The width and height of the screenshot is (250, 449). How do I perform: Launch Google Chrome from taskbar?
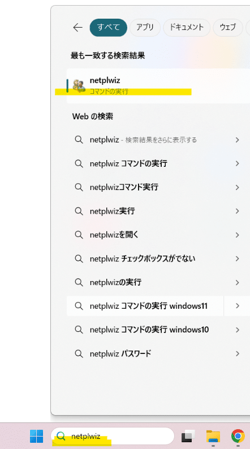coord(238,436)
